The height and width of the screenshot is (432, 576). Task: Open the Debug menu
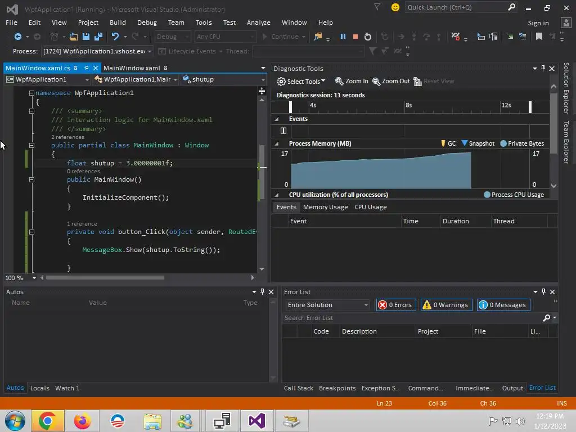[147, 22]
